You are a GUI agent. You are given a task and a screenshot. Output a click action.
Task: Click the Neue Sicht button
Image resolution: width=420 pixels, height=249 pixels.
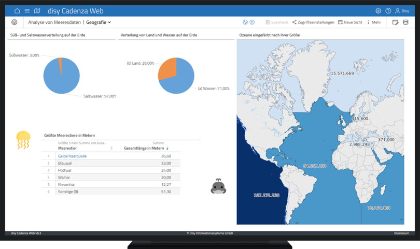pyautogui.click(x=350, y=22)
